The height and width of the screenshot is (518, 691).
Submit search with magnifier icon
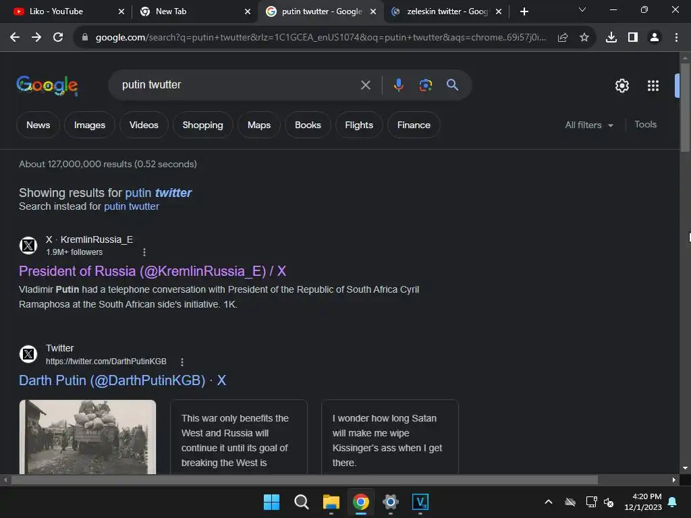pos(453,85)
